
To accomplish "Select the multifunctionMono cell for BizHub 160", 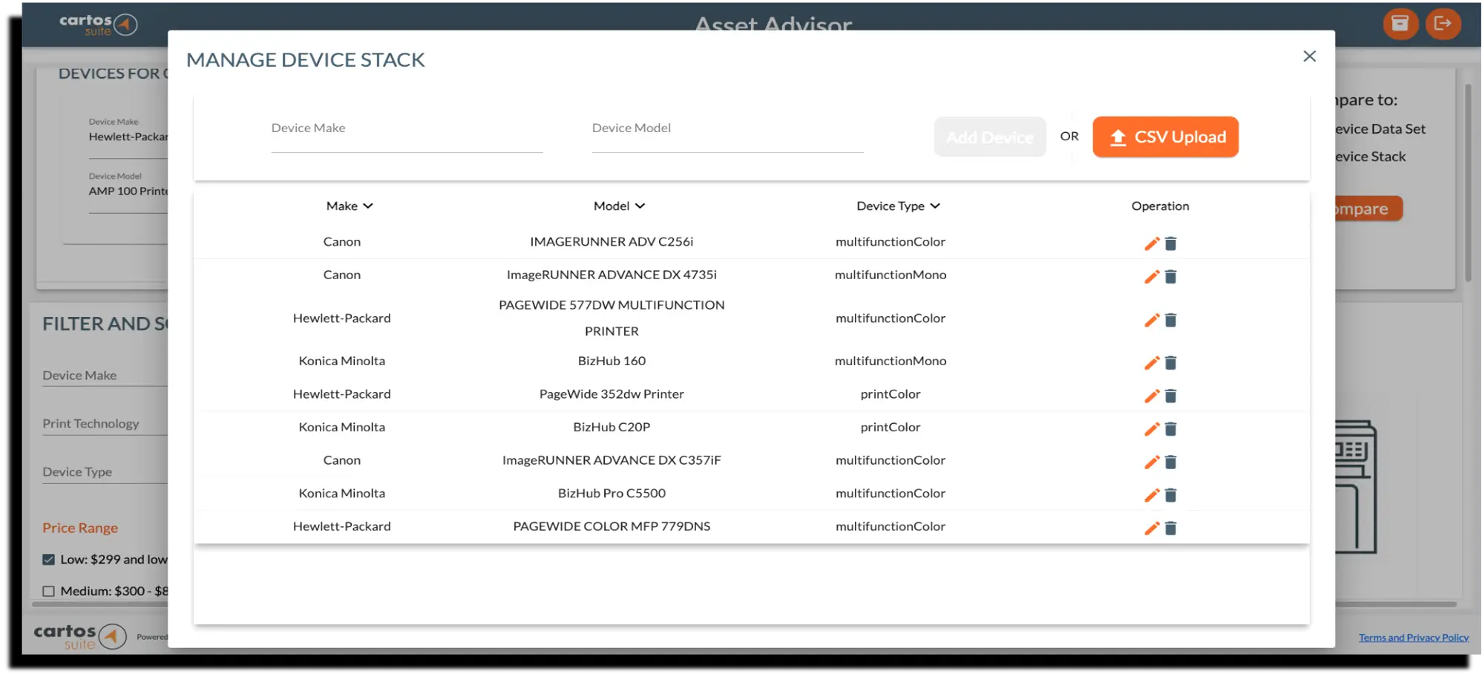I will pos(891,361).
